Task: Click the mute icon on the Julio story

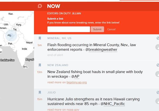Action: click(x=158, y=92)
